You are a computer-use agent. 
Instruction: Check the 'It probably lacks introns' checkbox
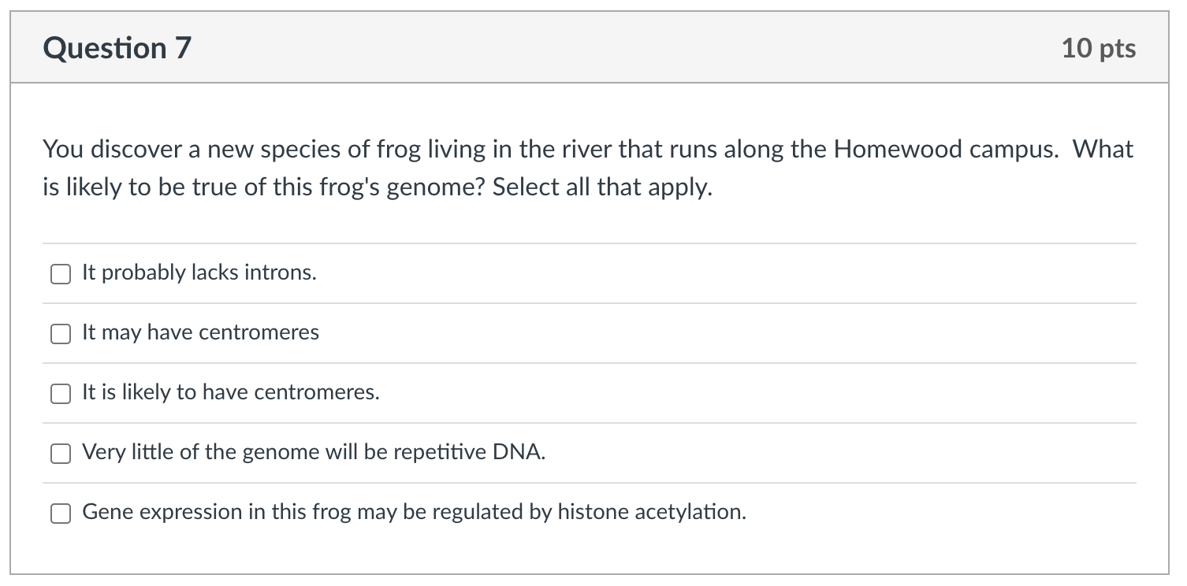point(61,273)
